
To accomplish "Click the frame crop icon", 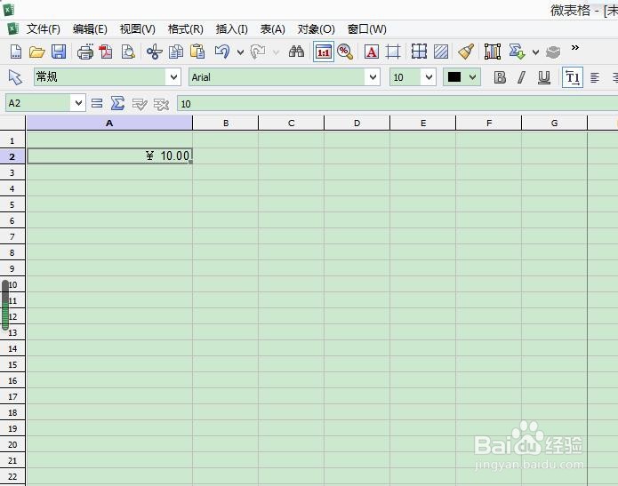I will coord(393,52).
